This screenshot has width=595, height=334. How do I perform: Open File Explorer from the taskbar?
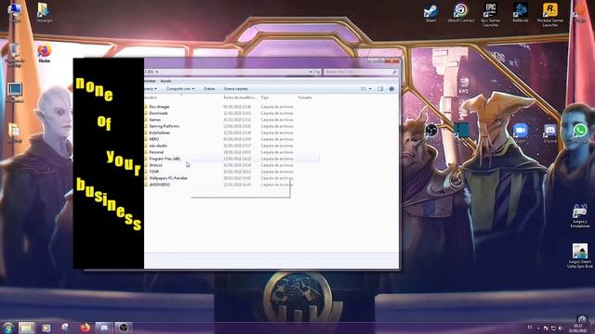(26, 328)
